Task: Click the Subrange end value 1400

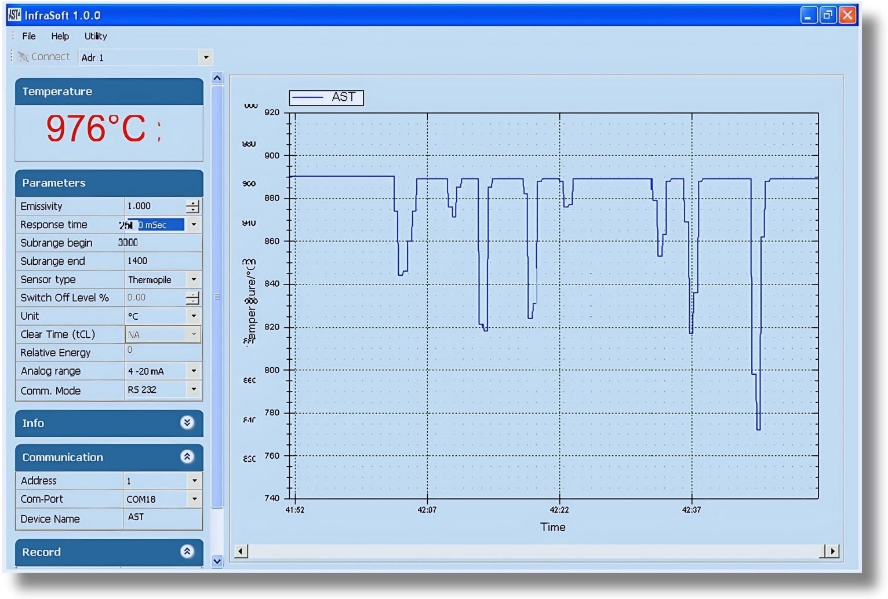Action: (x=137, y=261)
